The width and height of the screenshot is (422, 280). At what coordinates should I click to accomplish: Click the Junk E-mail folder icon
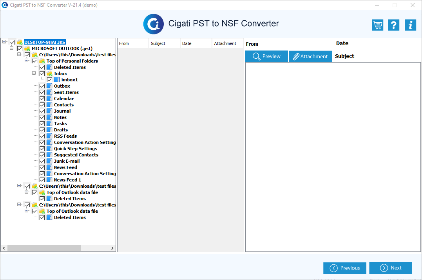pos(49,161)
